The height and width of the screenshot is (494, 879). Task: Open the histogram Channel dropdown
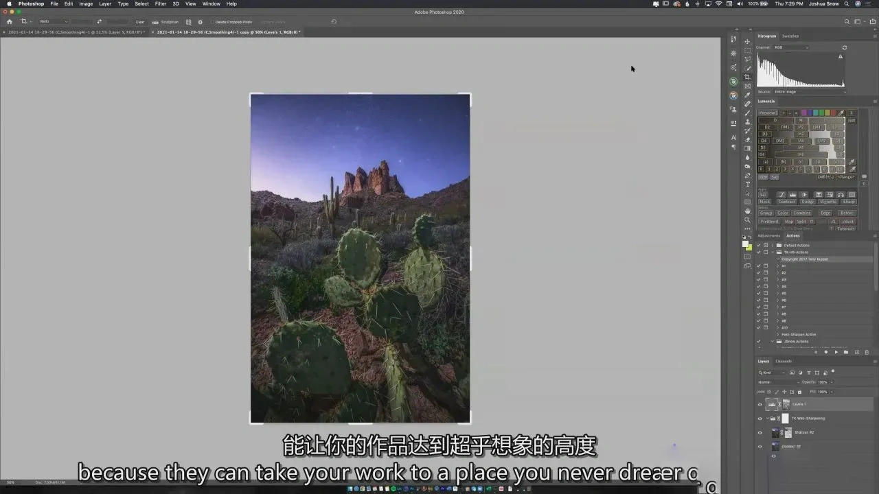[x=791, y=47]
